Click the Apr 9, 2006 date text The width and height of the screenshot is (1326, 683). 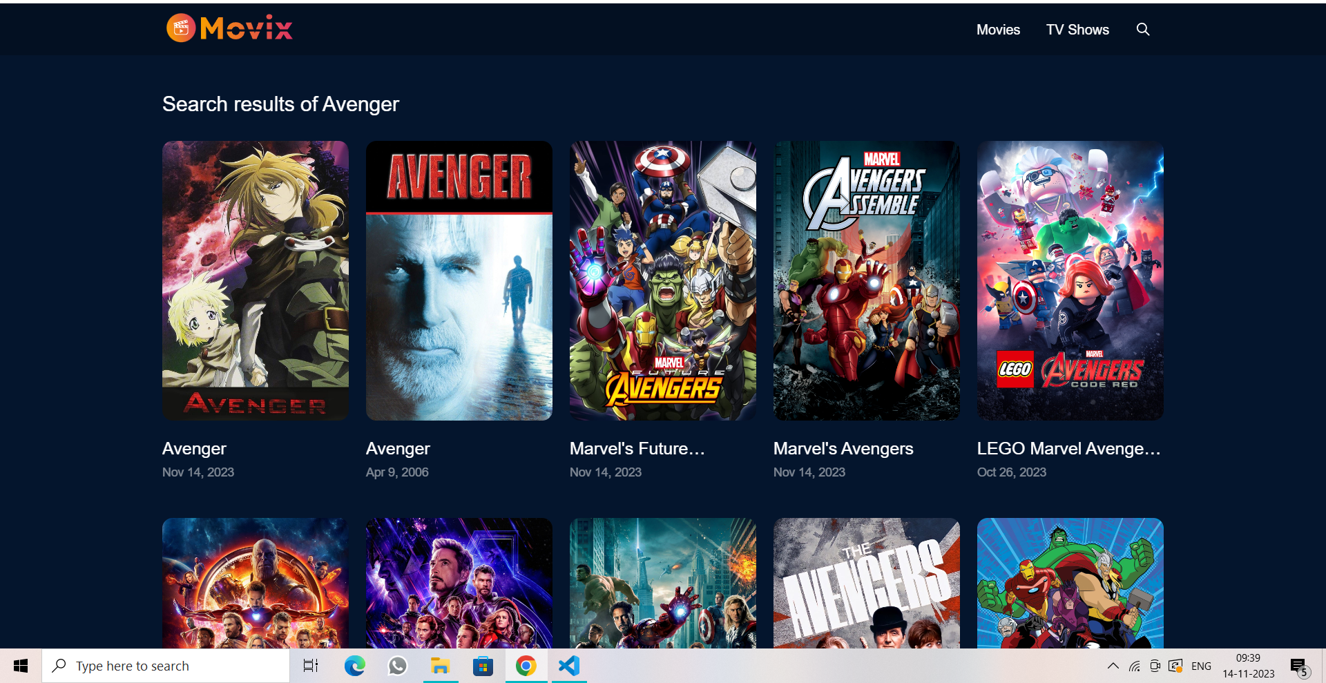397,472
